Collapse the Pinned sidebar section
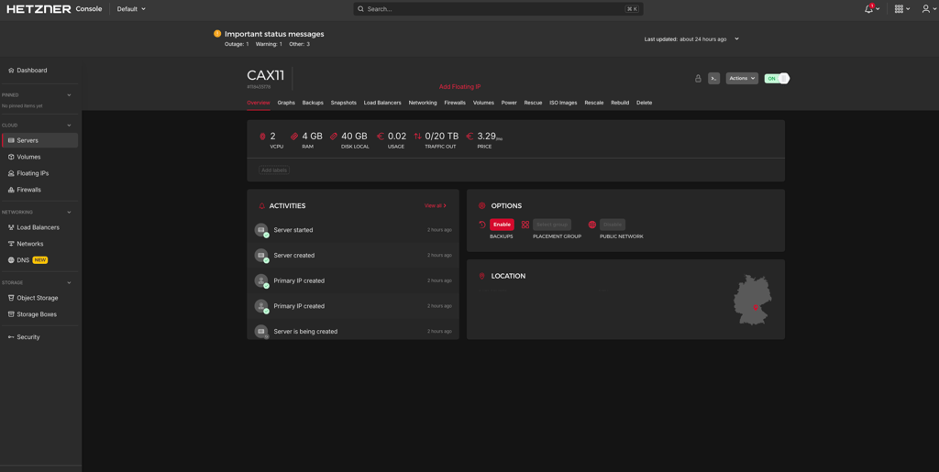The height and width of the screenshot is (472, 939). (69, 95)
